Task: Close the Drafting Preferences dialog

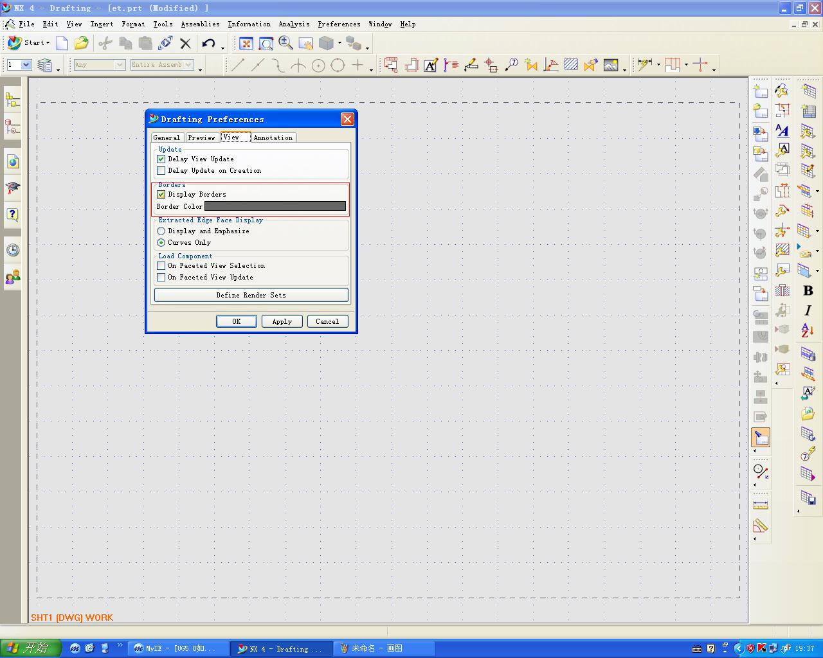Action: point(347,119)
